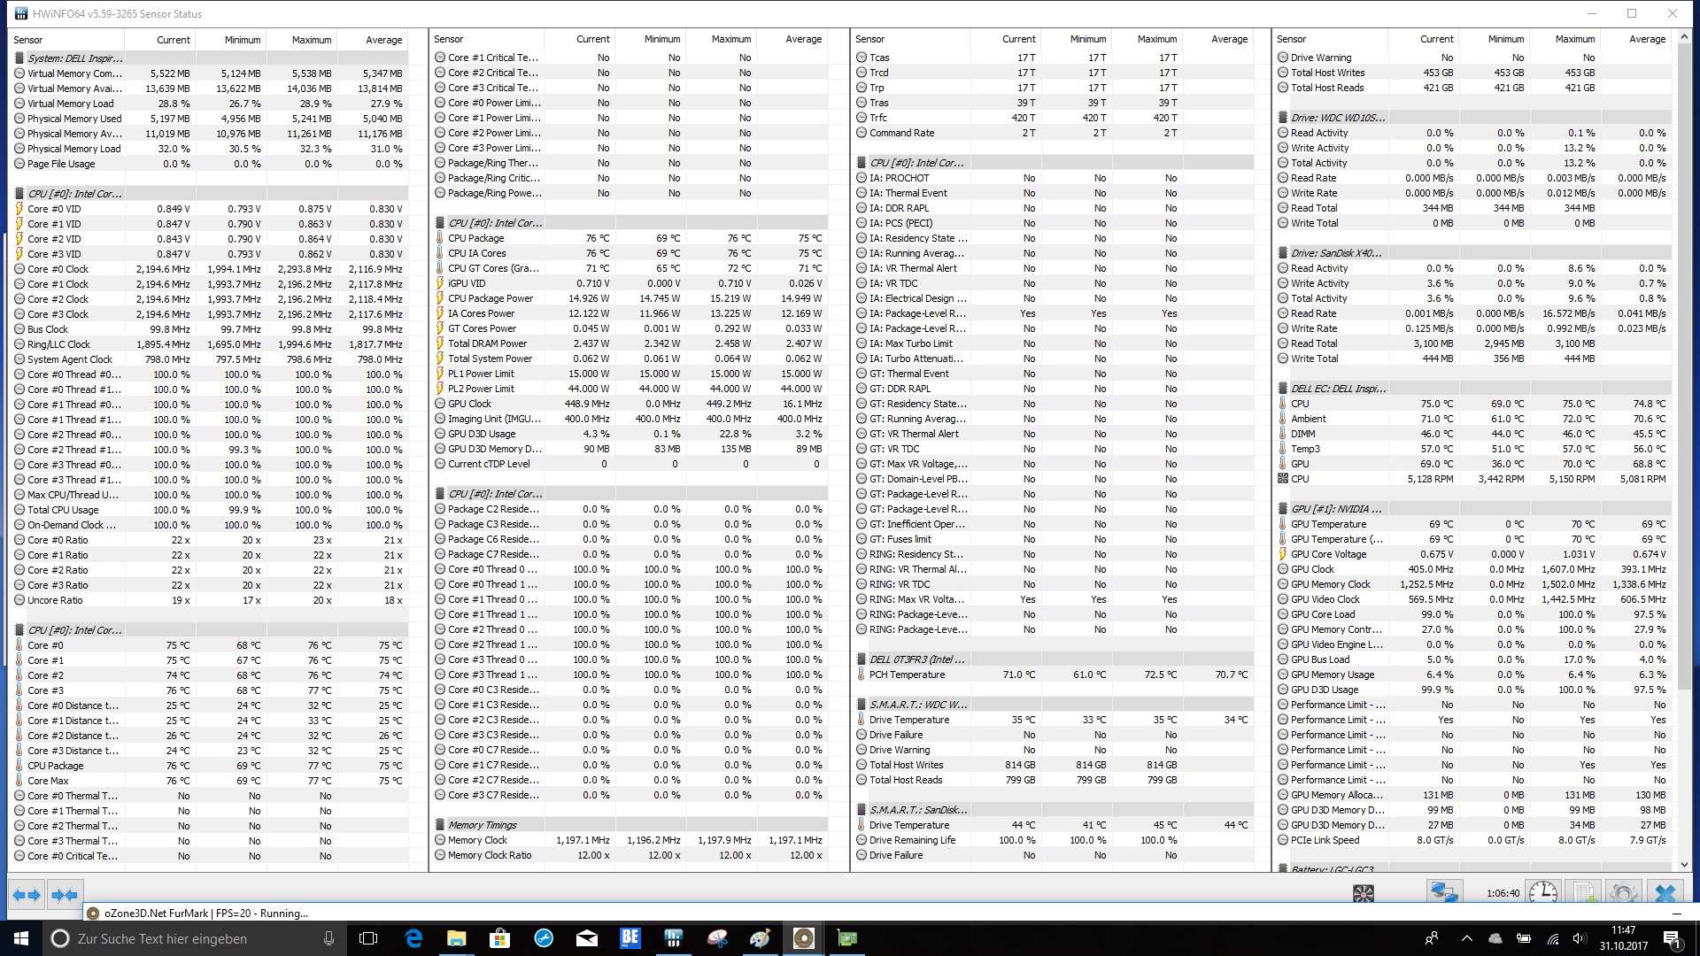Open sensor settings via the gear icon

[1623, 893]
